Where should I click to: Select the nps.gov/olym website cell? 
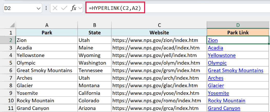(x=159, y=63)
